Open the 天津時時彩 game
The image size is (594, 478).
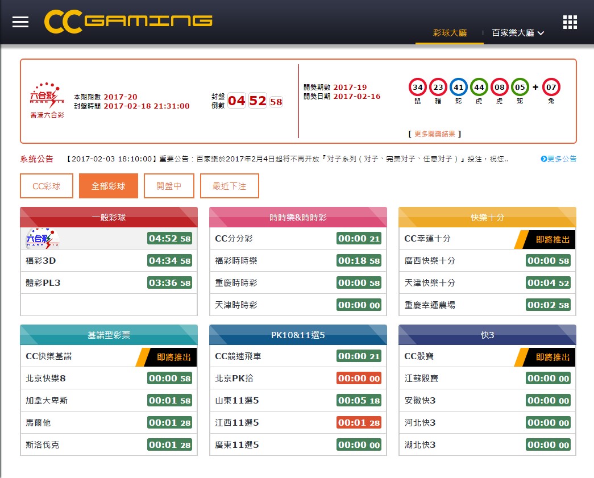click(298, 305)
